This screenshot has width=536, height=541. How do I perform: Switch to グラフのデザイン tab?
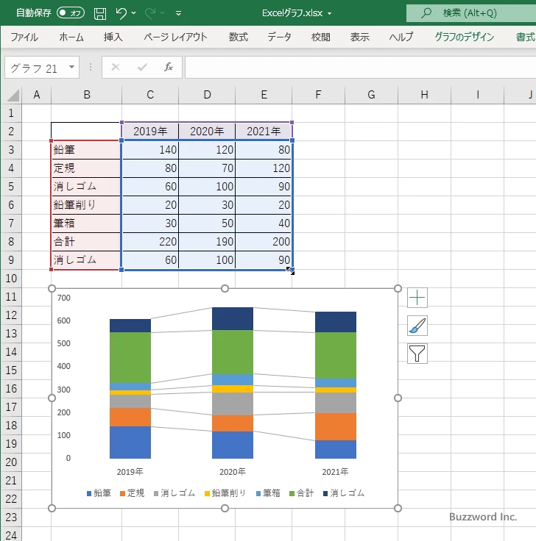[x=464, y=37]
